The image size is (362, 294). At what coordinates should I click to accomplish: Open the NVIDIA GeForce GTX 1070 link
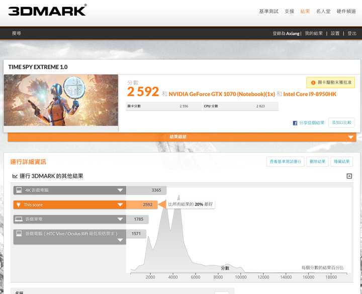pos(221,94)
